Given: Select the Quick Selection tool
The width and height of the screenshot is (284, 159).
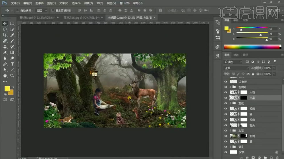Looking at the screenshot, I should click(x=12, y=29).
